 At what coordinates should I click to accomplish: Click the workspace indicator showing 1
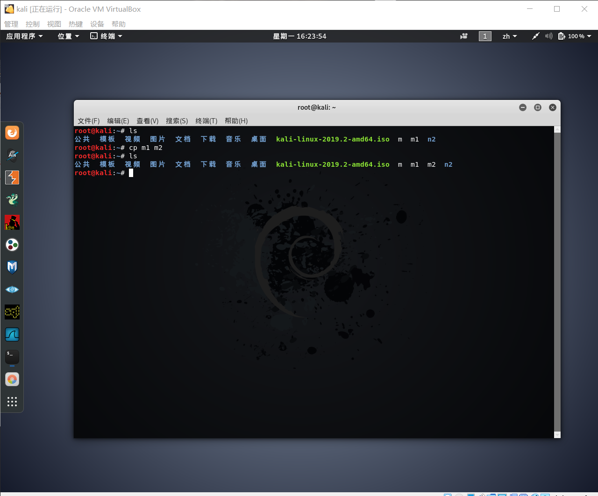point(485,36)
